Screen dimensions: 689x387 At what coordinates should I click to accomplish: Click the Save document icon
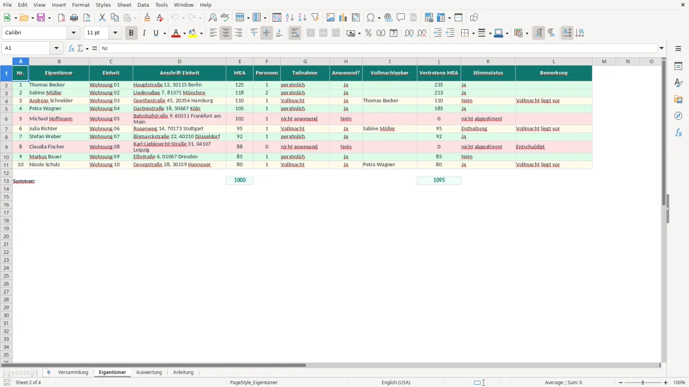(x=41, y=18)
